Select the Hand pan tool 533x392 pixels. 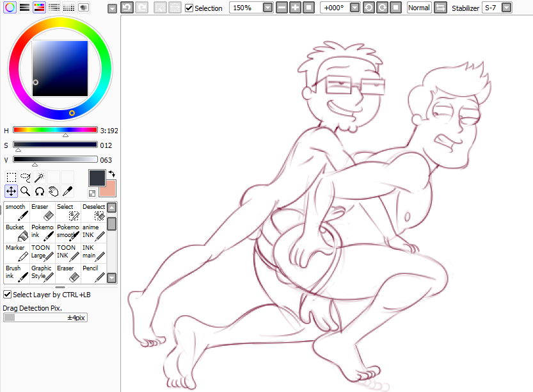point(54,191)
